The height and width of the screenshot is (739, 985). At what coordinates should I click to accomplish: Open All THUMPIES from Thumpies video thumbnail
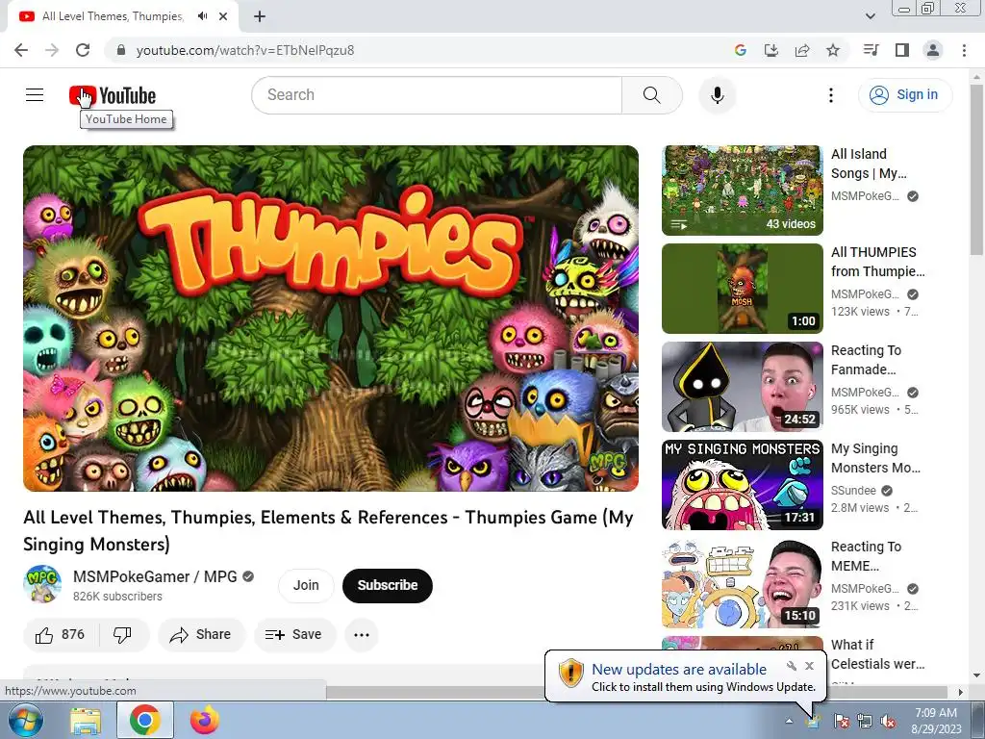(742, 289)
